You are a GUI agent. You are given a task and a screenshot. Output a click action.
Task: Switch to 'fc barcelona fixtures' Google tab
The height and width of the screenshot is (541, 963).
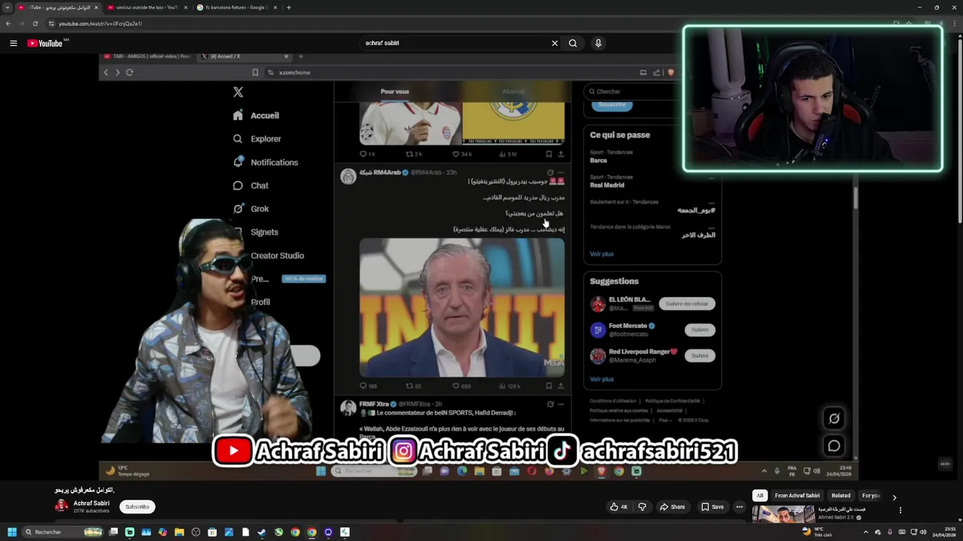235,8
